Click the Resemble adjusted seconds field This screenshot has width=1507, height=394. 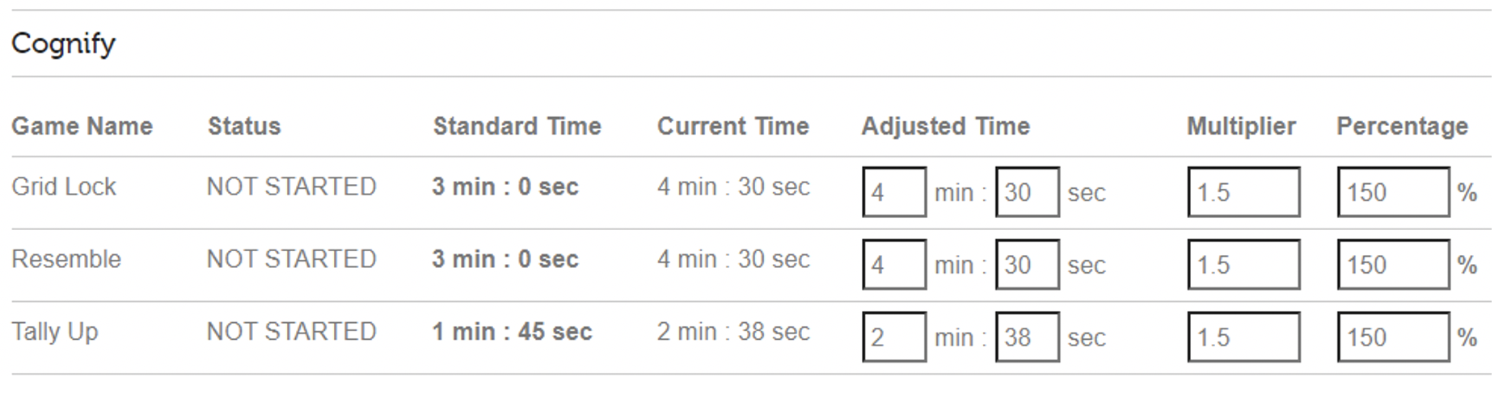[1028, 265]
